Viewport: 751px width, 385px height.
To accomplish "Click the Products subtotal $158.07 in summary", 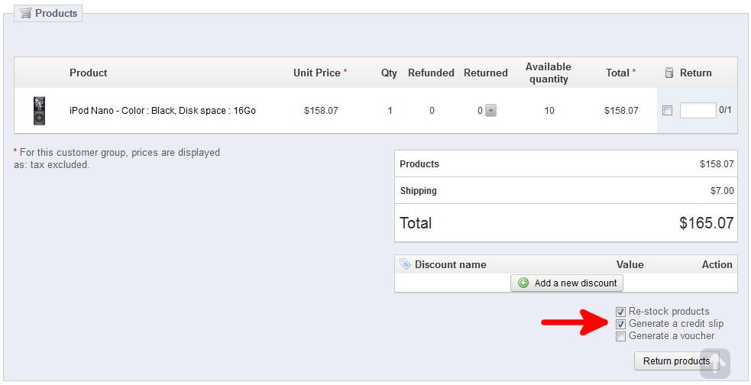I will [717, 163].
